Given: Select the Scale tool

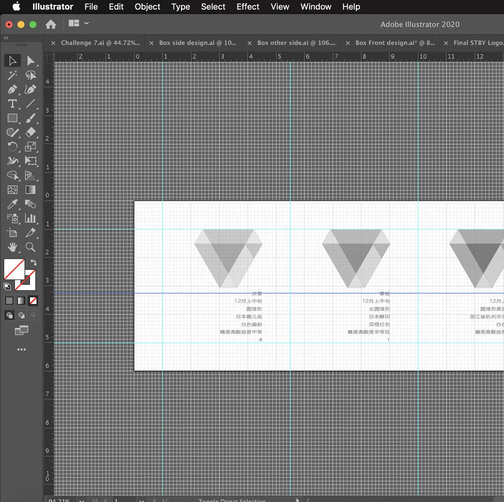Looking at the screenshot, I should [x=31, y=147].
